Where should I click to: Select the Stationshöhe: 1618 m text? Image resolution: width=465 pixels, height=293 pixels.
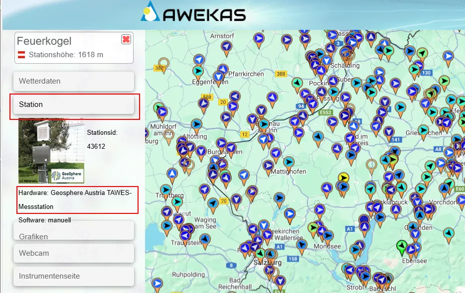pos(66,55)
